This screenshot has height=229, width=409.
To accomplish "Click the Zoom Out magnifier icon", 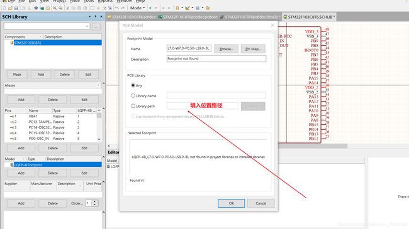I will (60, 8).
